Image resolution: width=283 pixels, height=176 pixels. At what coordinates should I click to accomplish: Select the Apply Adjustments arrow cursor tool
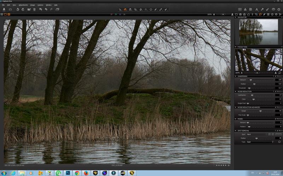coord(166,10)
